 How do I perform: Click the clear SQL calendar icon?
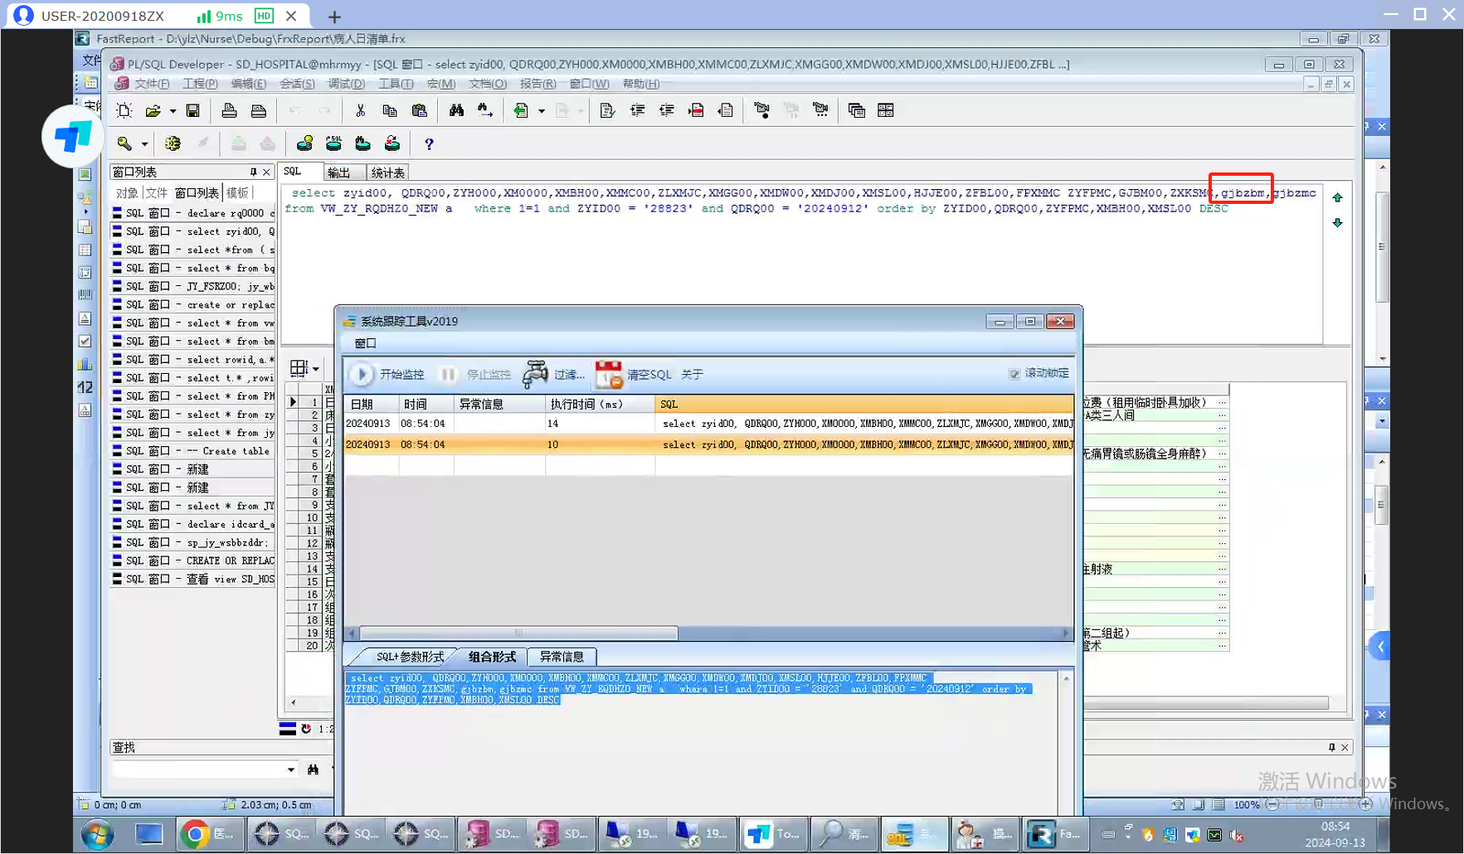point(609,375)
